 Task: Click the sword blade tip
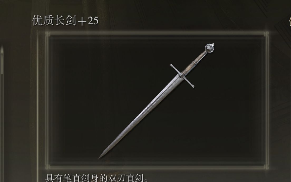(100, 157)
